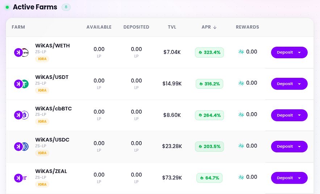
Task: Click the reward token icon in WiKAS/cbBTC row
Action: (x=241, y=114)
